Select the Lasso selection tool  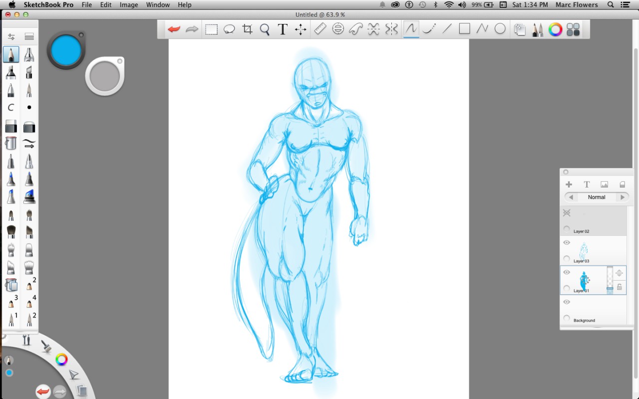tap(229, 29)
